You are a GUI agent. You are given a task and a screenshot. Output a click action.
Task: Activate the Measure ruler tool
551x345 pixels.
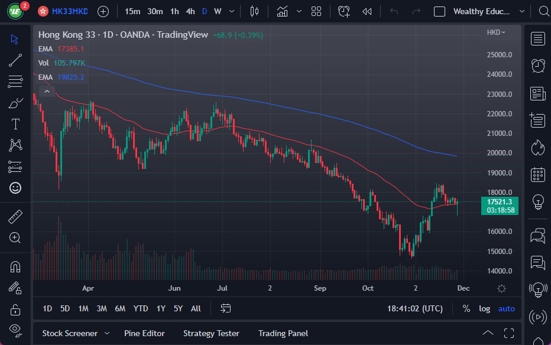pos(15,217)
